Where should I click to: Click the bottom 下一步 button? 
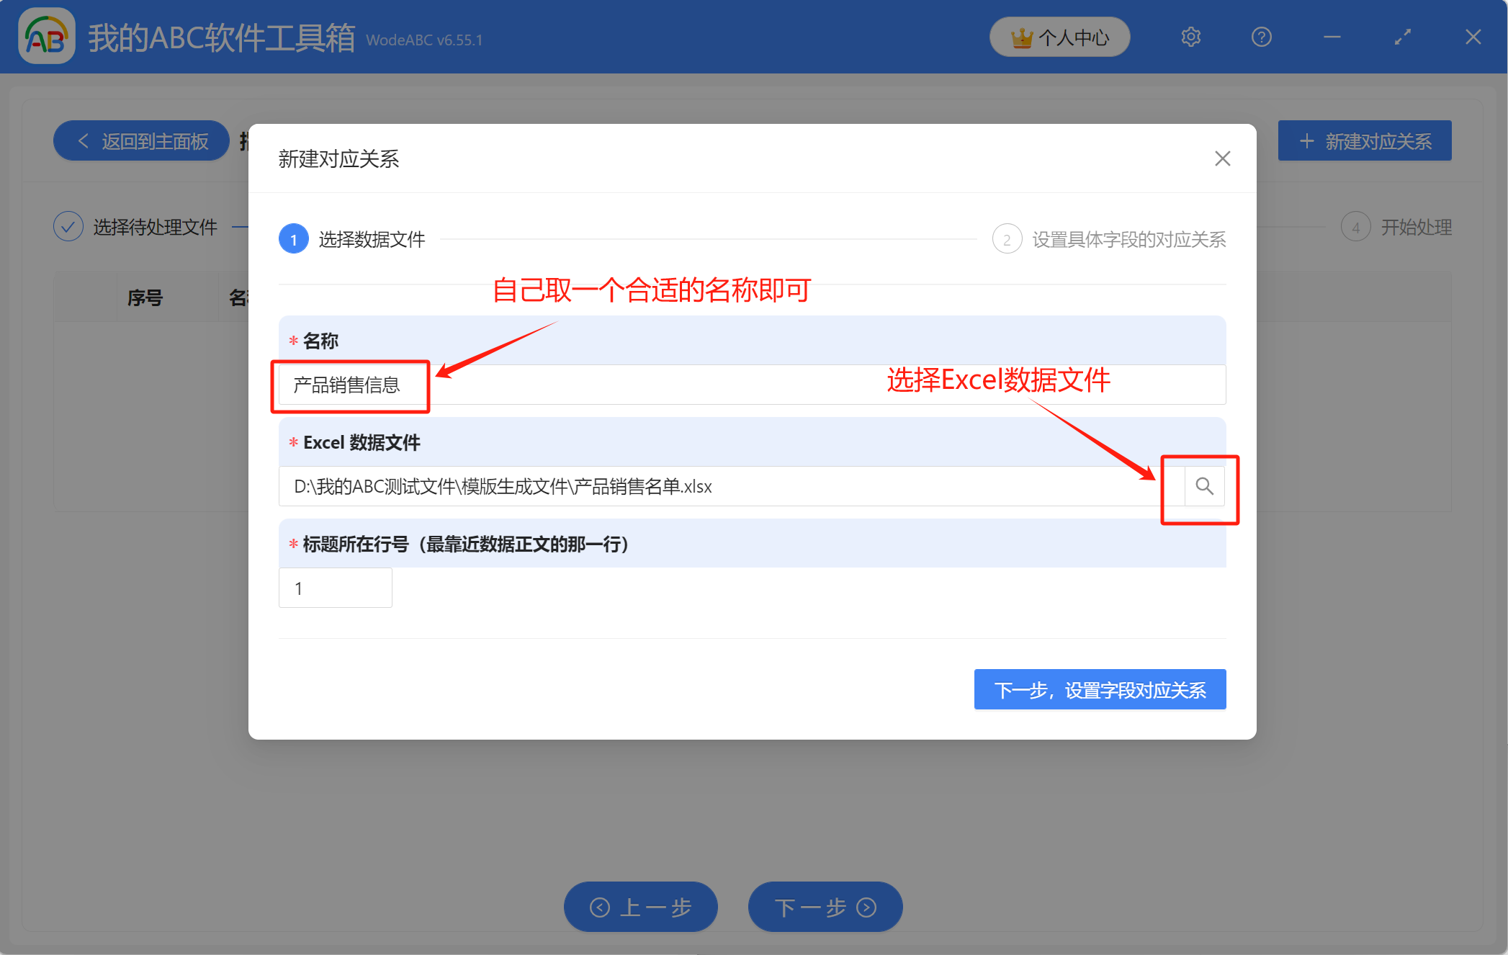tap(825, 907)
